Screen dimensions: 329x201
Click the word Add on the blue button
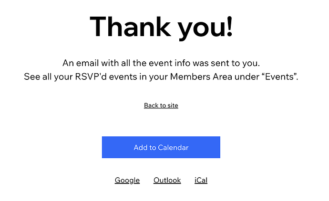140,147
